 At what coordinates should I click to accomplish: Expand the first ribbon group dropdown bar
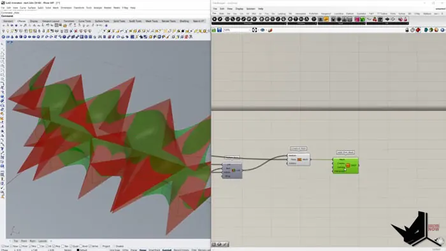(x=249, y=24)
